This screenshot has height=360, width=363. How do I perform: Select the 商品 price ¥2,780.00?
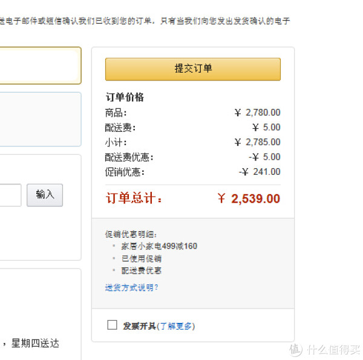click(x=258, y=113)
